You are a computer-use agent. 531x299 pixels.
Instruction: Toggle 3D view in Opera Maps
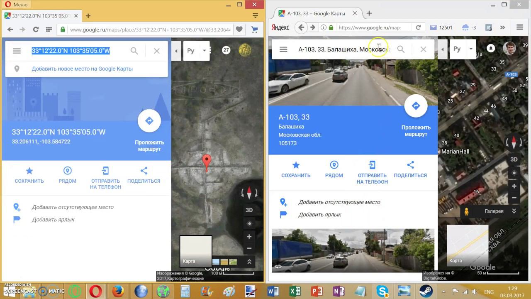[249, 210]
